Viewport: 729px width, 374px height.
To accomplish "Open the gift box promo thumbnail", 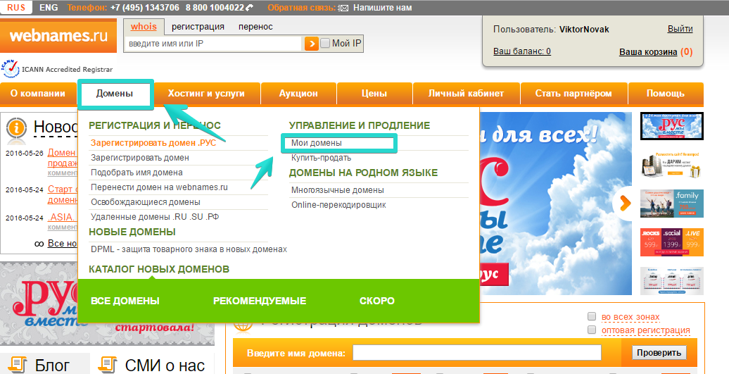I will tap(672, 165).
